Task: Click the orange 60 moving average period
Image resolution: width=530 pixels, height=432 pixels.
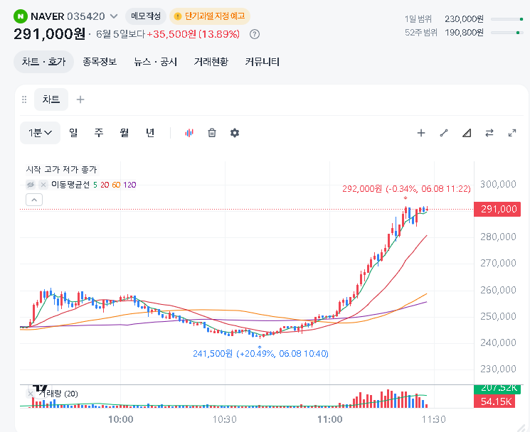Action: click(116, 185)
